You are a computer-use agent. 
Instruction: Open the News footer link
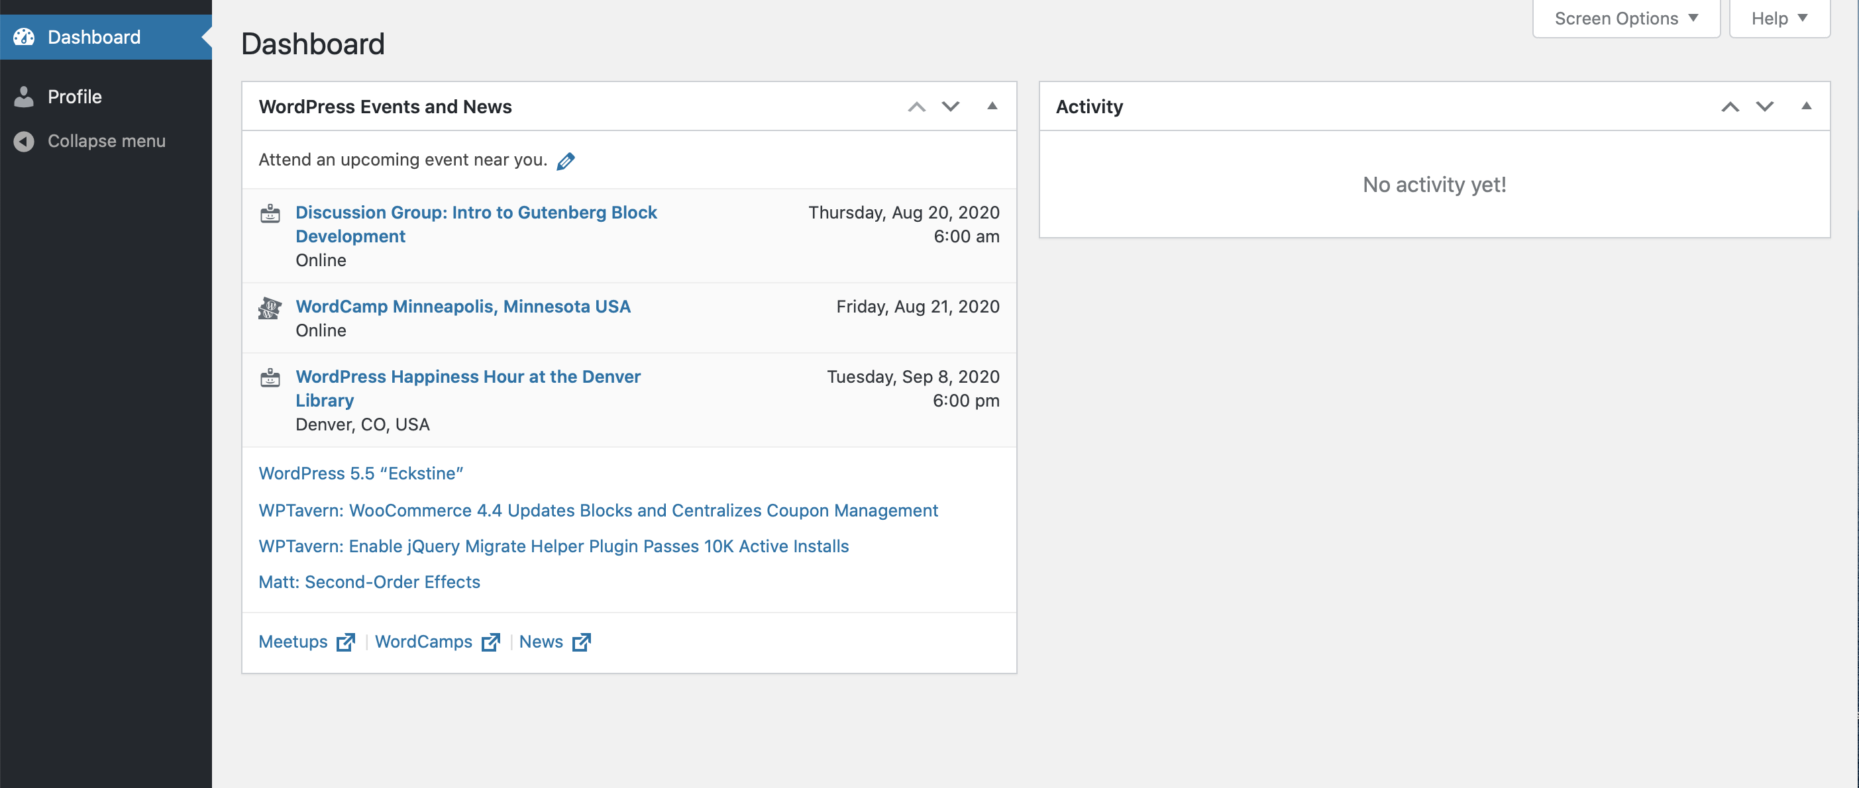[x=541, y=642]
